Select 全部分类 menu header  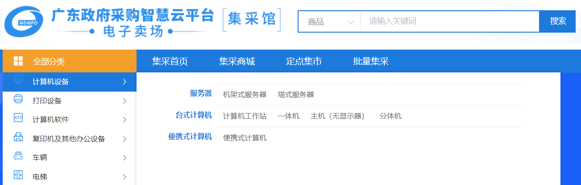(70, 61)
